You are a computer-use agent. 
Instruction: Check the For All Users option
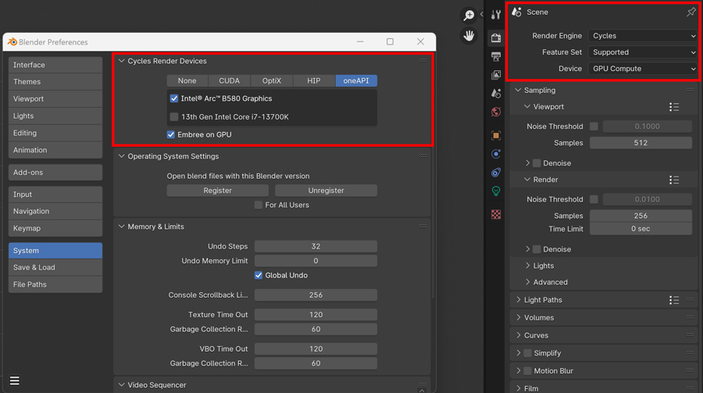pyautogui.click(x=259, y=205)
